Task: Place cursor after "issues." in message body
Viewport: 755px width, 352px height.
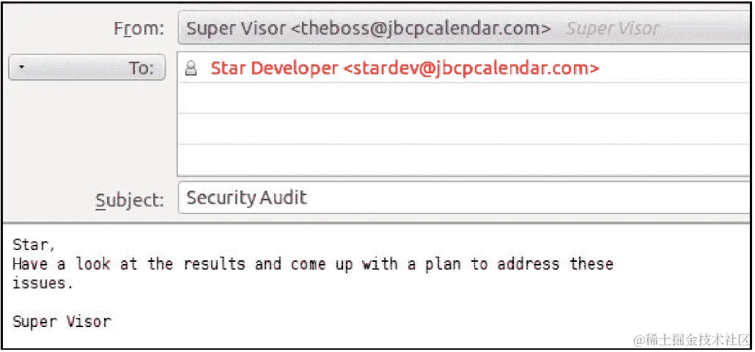Action: (74, 283)
